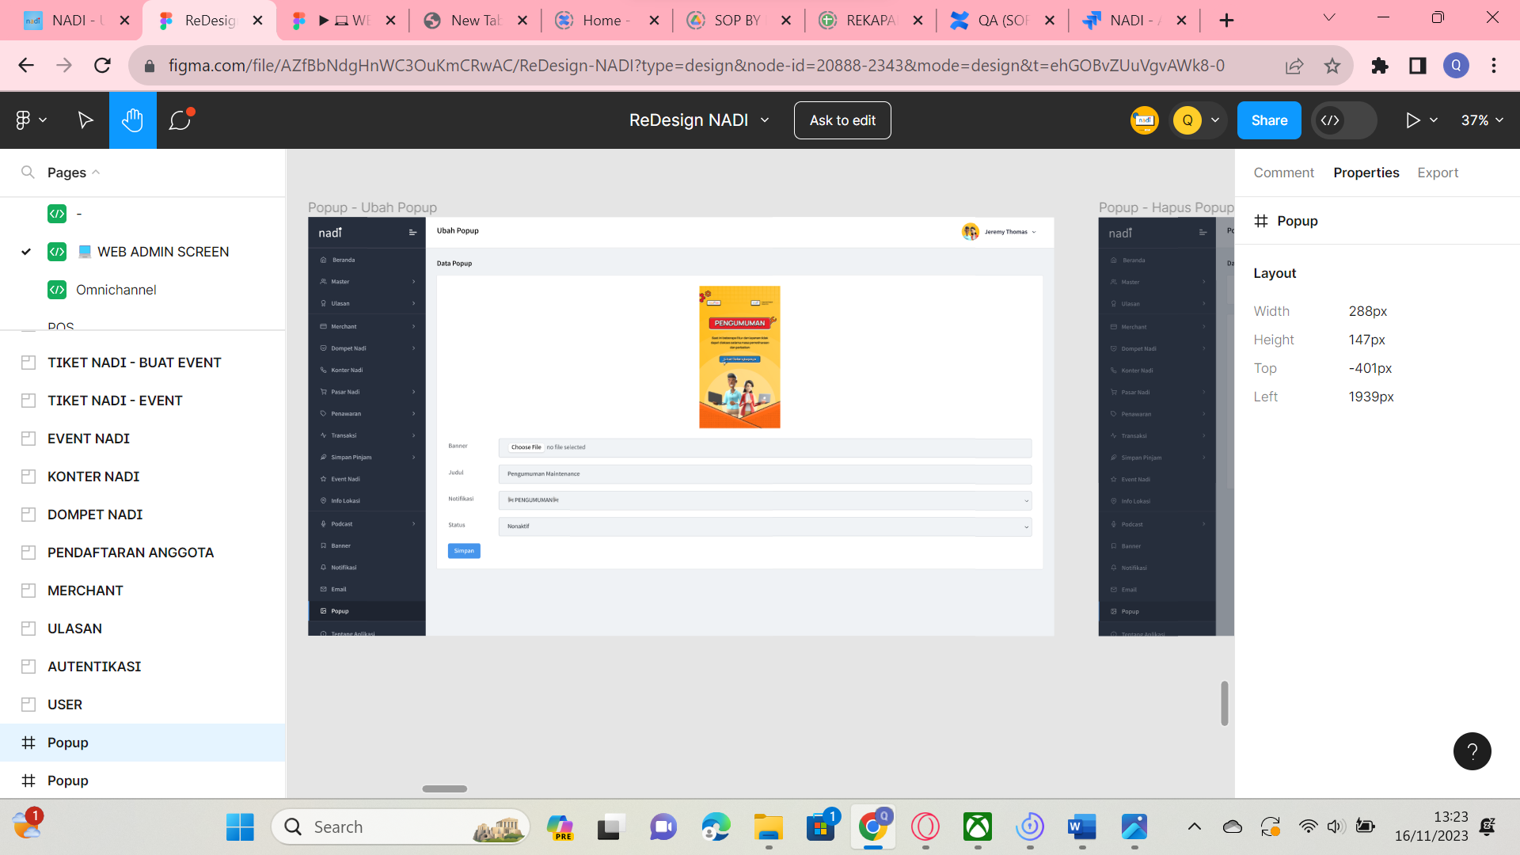This screenshot has width=1520, height=855.
Task: Select the Move tool arrow
Action: [x=85, y=120]
